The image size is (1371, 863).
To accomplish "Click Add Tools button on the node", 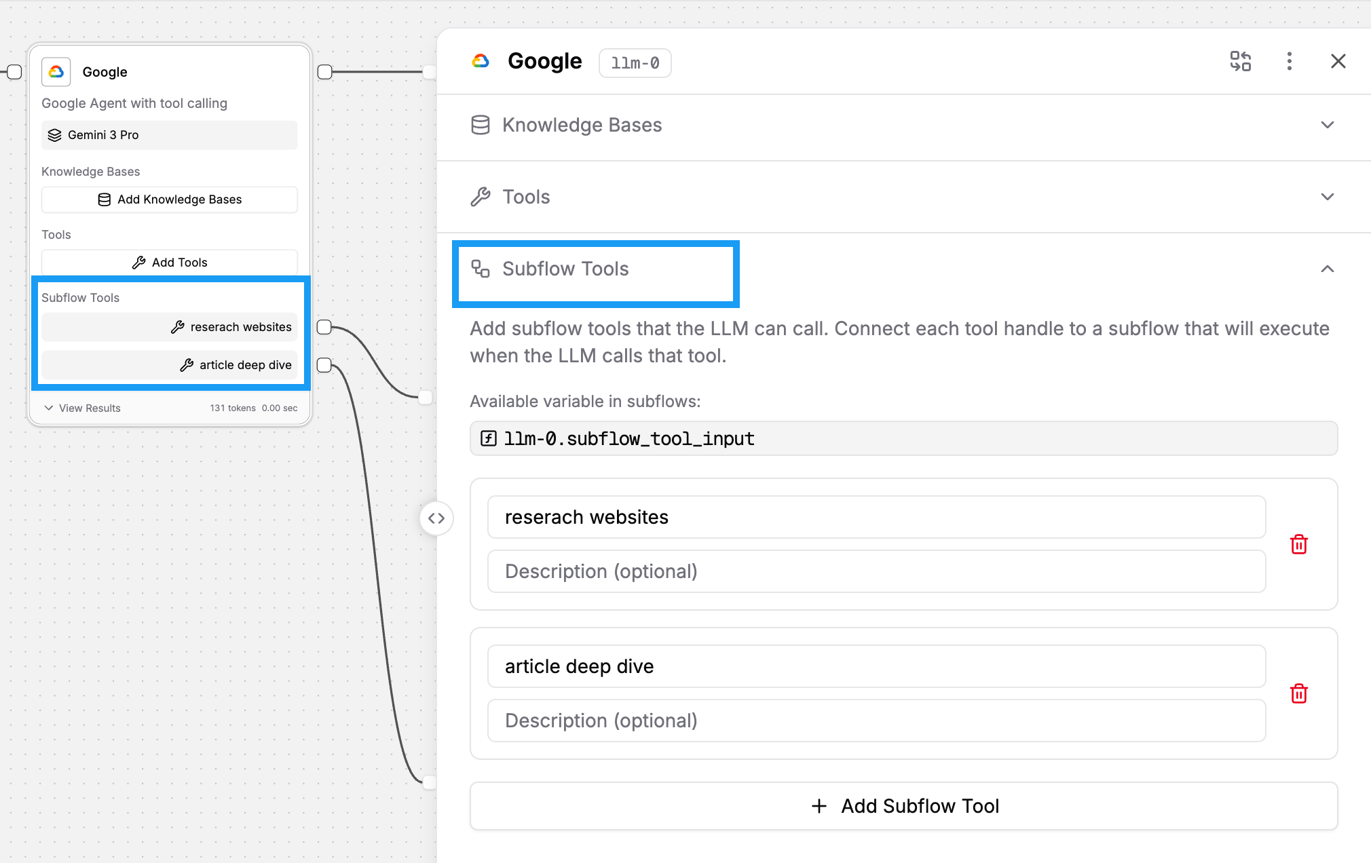I will tap(170, 263).
